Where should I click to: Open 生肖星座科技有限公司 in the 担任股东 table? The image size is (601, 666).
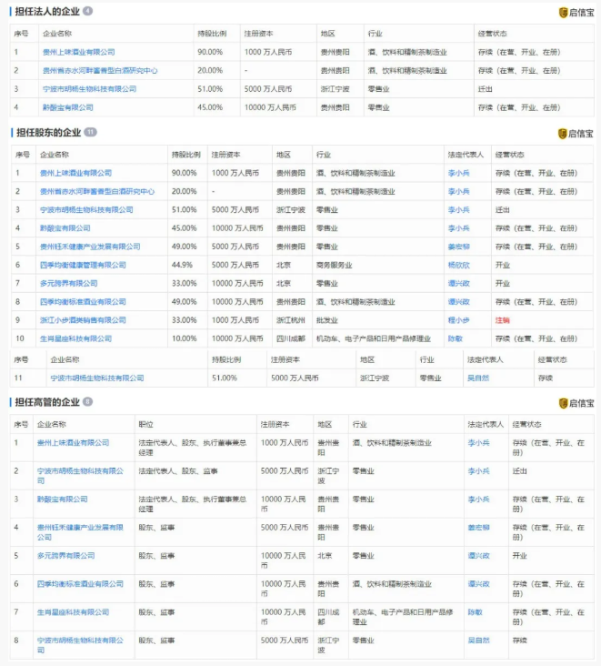tap(75, 338)
